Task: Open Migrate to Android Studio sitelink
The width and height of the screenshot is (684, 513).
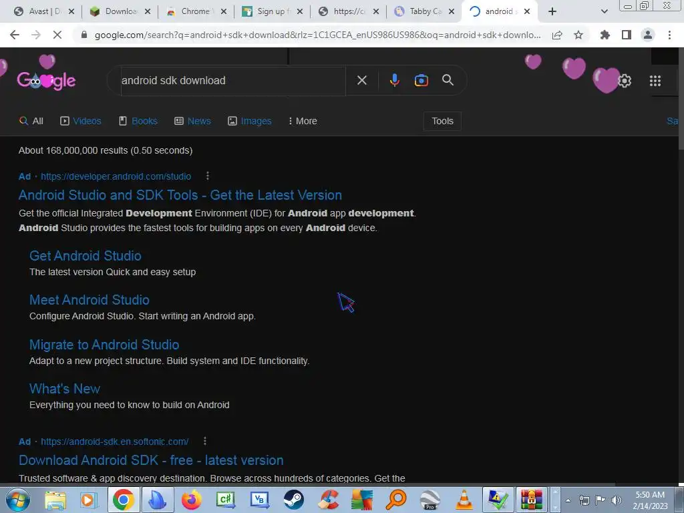Action: [x=104, y=345]
